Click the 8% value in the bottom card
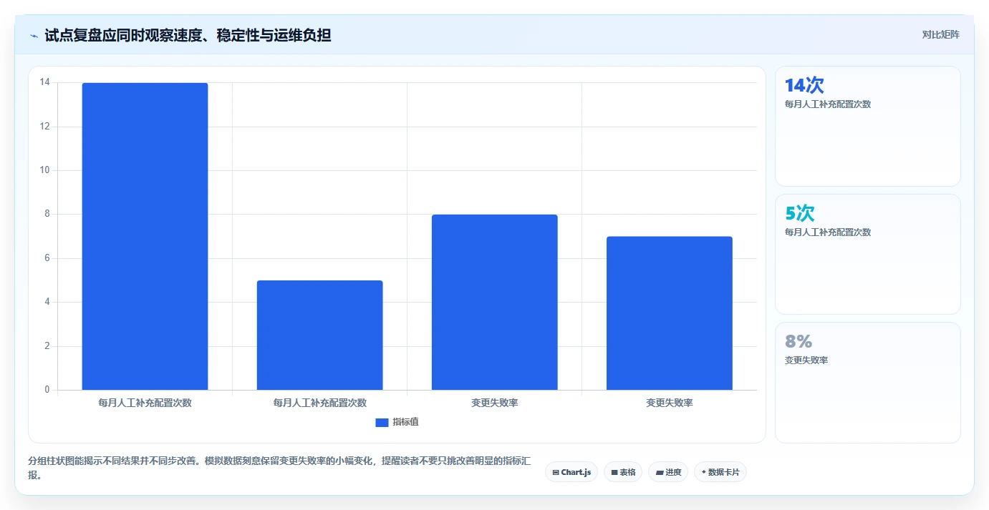Viewport: 989px width, 510px height. (799, 341)
